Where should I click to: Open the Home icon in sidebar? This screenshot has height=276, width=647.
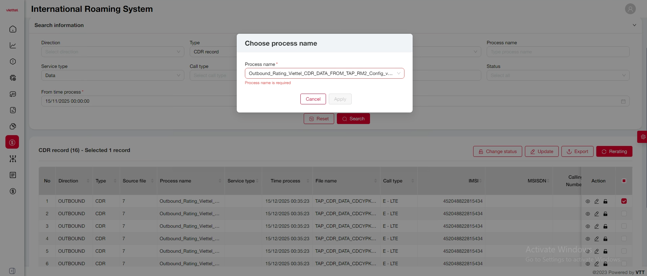tap(13, 29)
